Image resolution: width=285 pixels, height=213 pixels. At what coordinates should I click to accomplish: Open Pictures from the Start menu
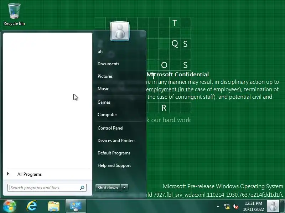(x=105, y=76)
